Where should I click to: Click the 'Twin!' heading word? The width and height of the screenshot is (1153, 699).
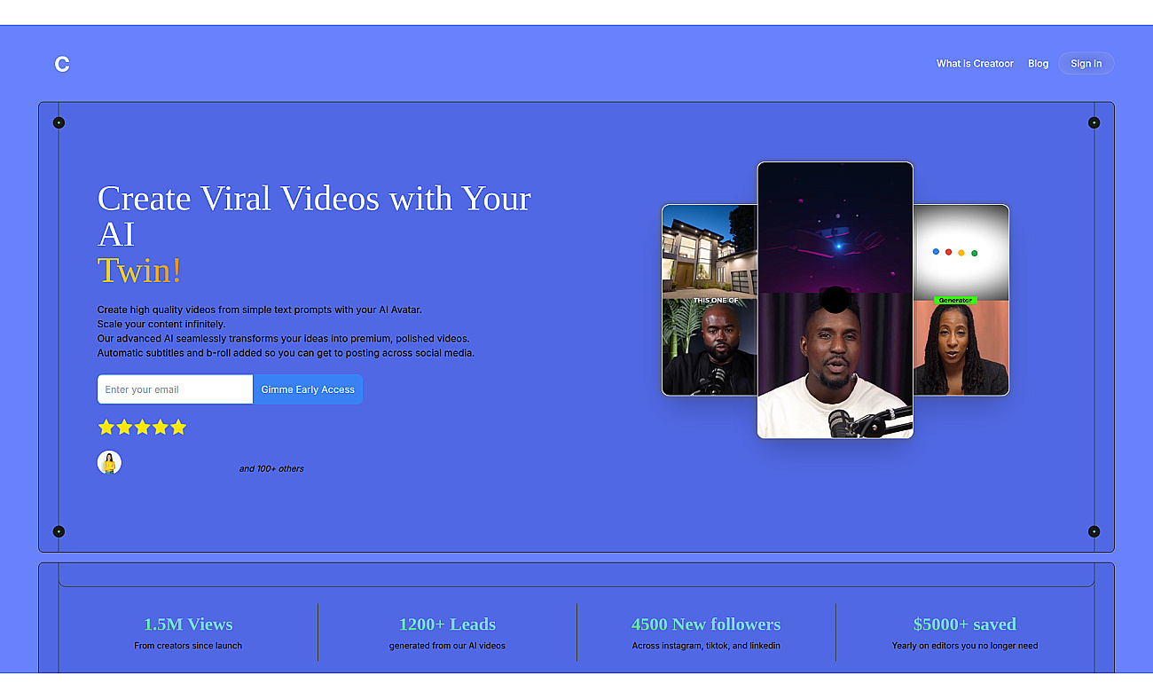139,271
